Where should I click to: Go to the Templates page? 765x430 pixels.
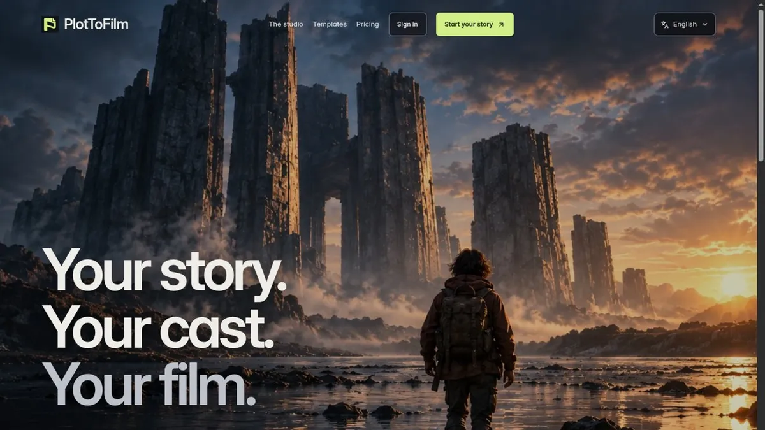(330, 24)
